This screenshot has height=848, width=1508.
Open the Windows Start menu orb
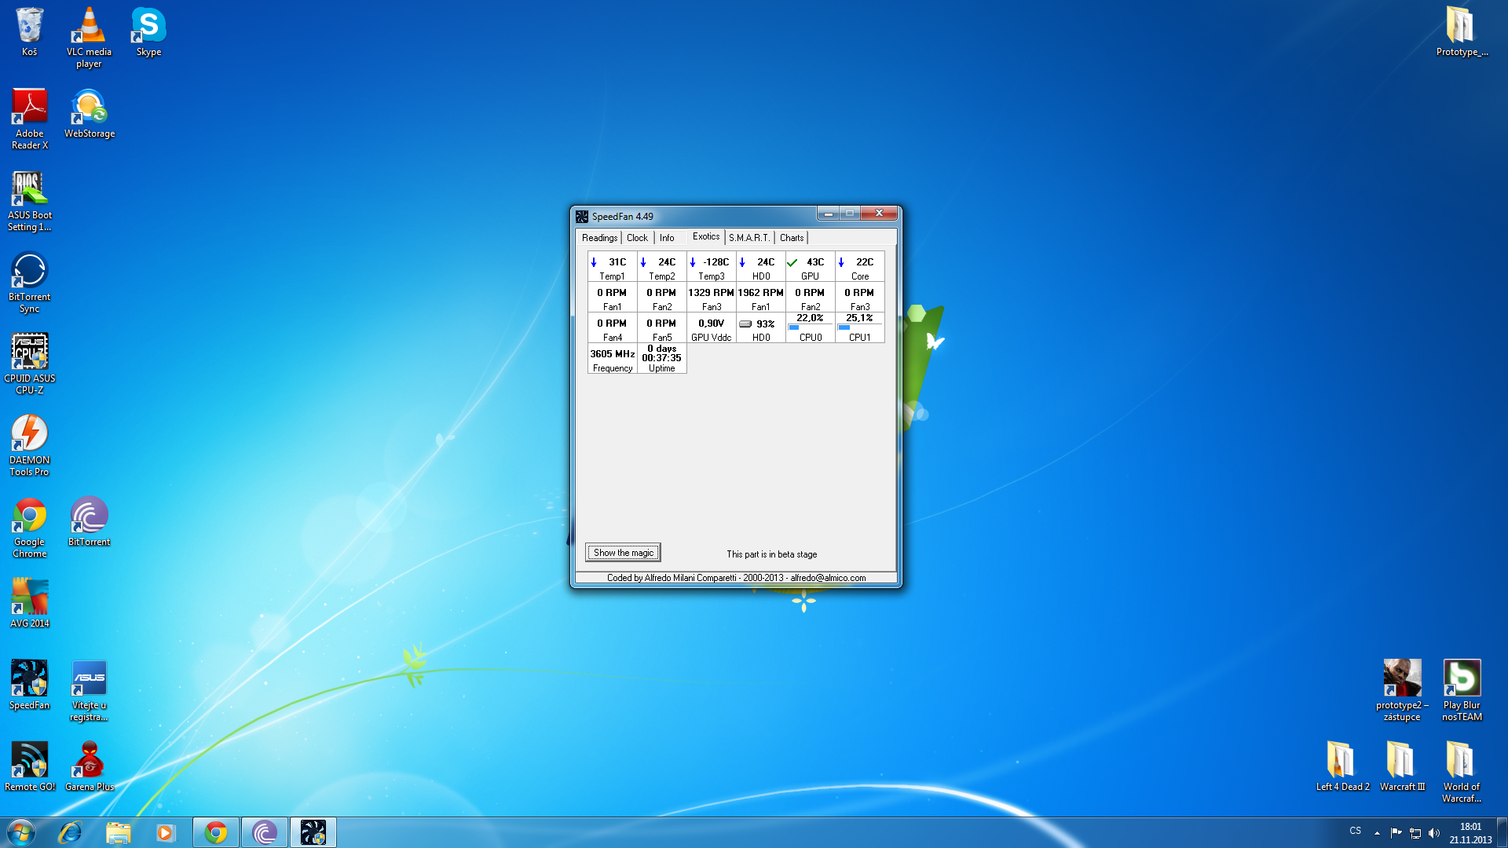tap(21, 832)
